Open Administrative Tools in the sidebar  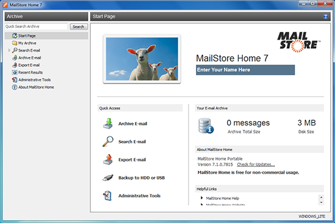34,80
